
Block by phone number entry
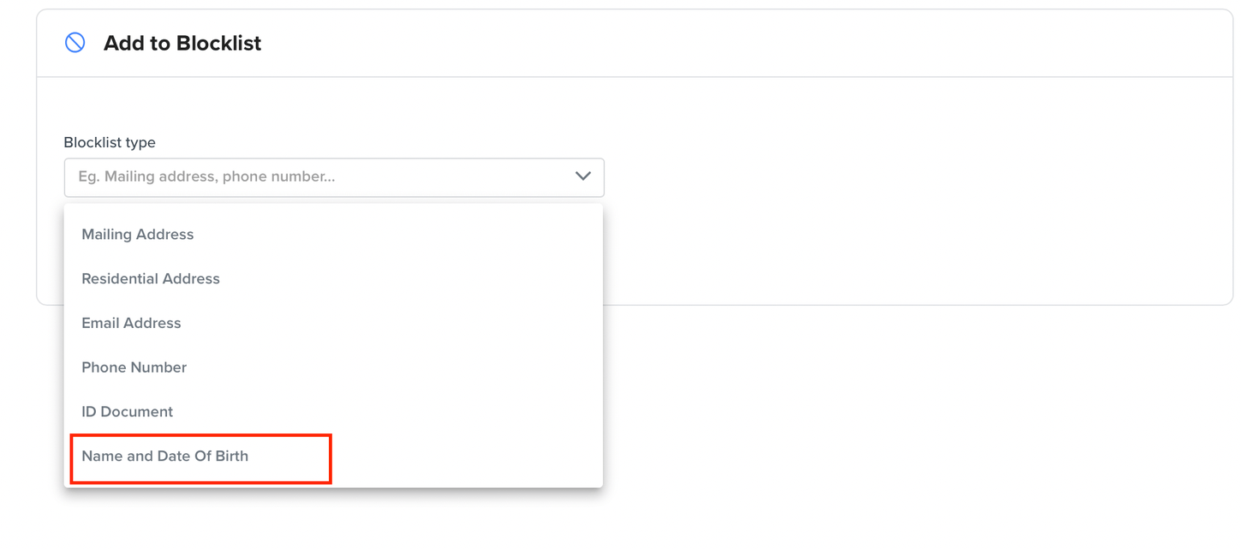(x=333, y=367)
